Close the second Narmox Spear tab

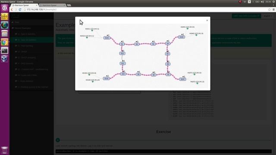click(64, 5)
